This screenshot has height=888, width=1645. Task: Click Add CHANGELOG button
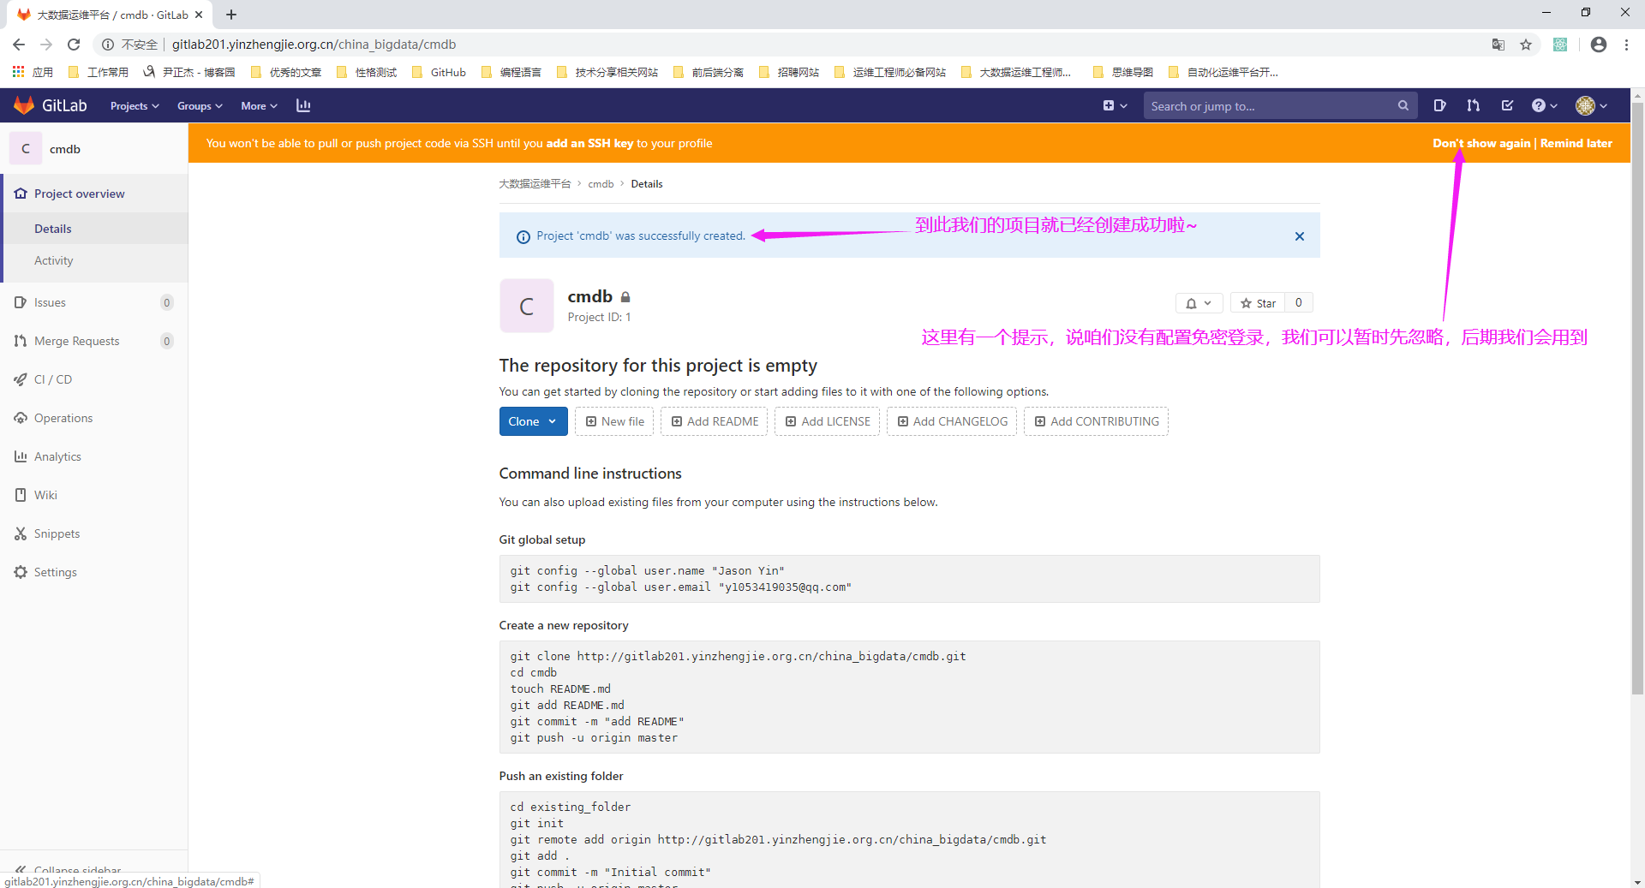click(x=952, y=421)
